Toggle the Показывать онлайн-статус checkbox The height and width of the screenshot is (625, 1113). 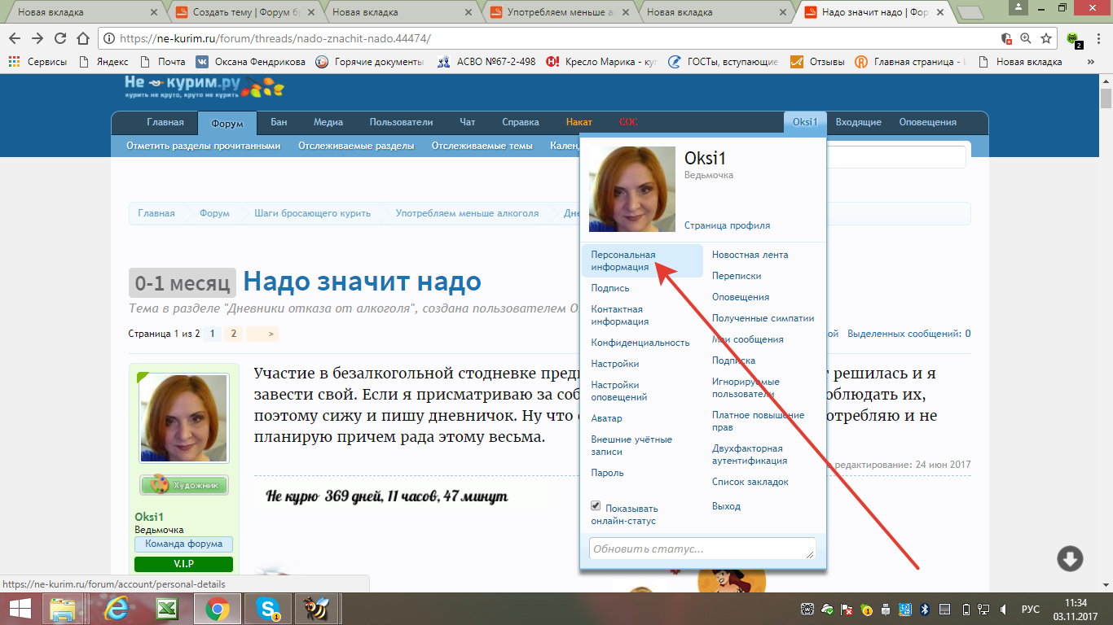(596, 506)
